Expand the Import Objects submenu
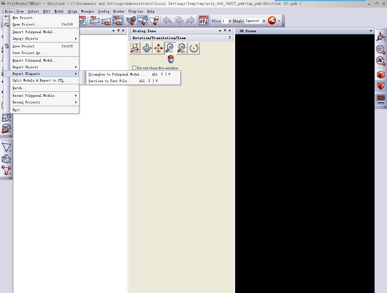Image resolution: width=387 pixels, height=293 pixels. point(41,39)
